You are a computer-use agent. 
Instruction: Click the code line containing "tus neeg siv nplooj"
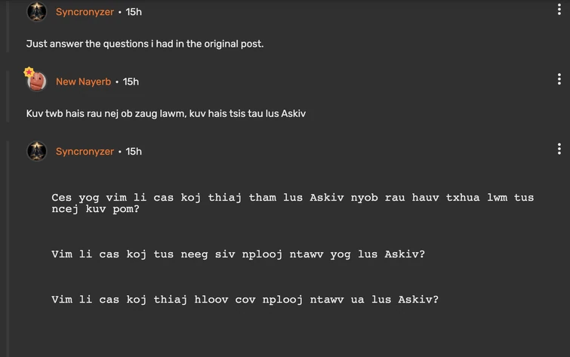[238, 254]
